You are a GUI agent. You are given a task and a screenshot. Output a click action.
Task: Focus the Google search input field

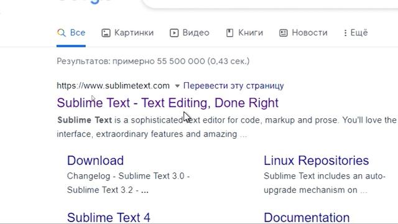pos(270,4)
